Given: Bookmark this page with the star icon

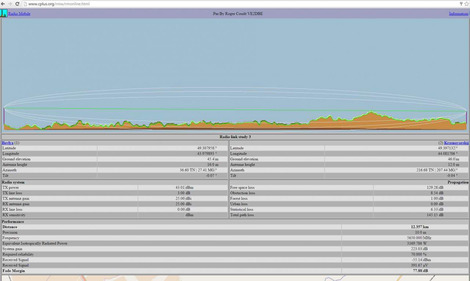Looking at the screenshot, I should coord(467,4).
